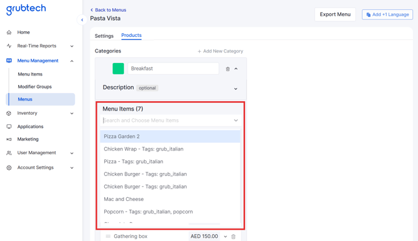Click the Inventory box icon
The width and height of the screenshot is (418, 241).
pyautogui.click(x=9, y=113)
